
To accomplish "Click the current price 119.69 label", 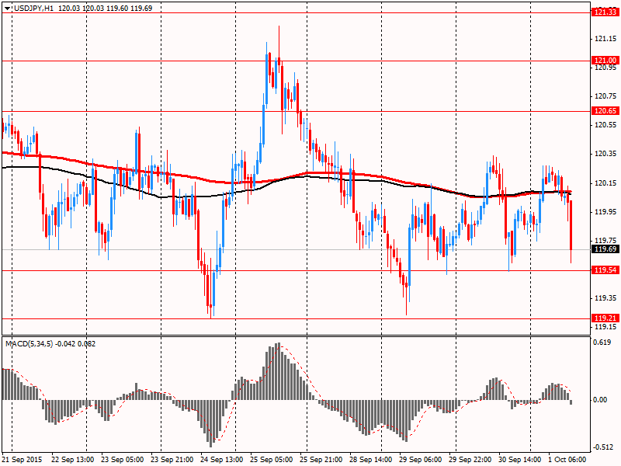I will (605, 249).
